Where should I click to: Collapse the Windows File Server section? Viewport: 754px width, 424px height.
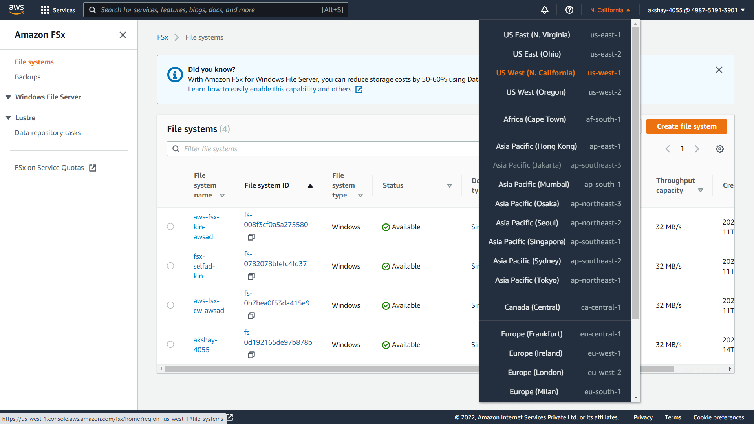click(8, 97)
